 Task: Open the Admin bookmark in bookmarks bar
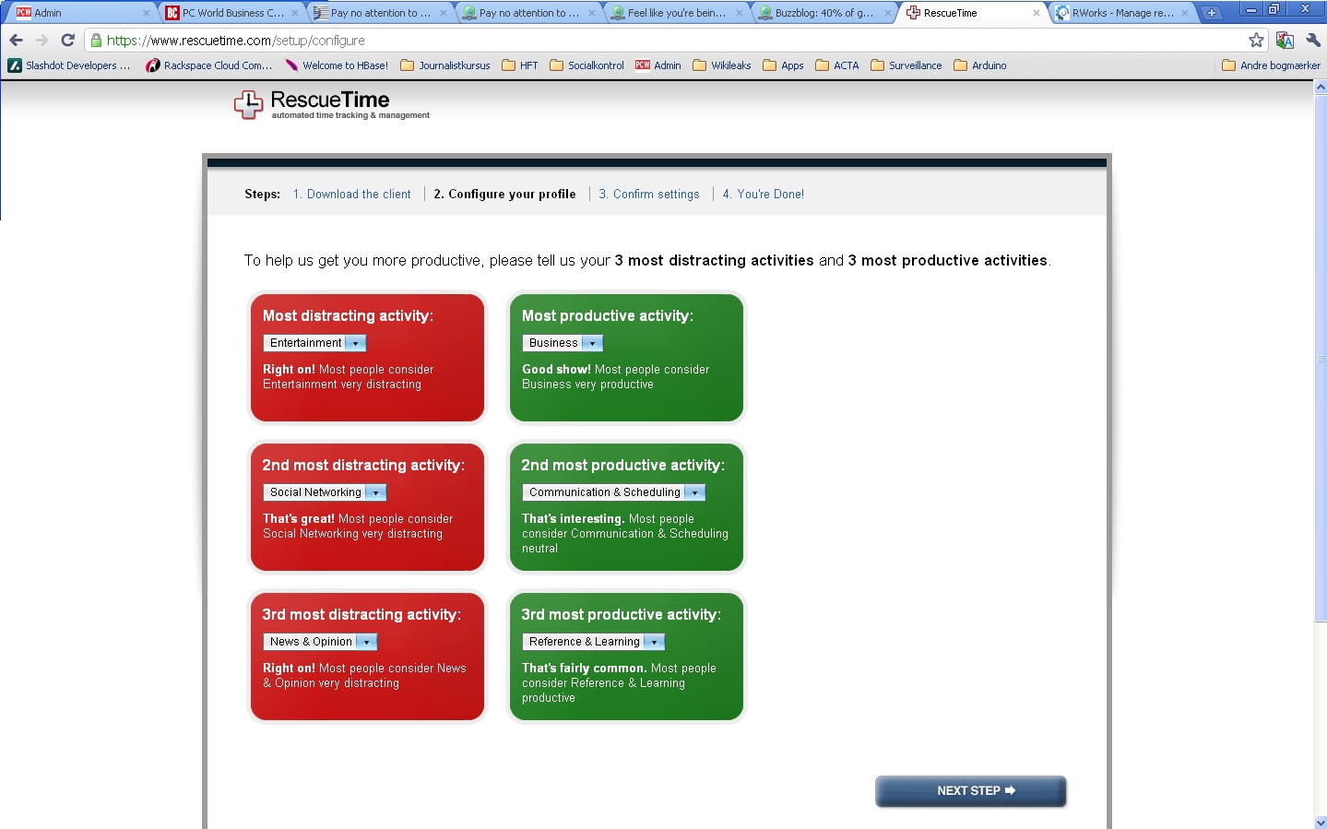point(658,65)
